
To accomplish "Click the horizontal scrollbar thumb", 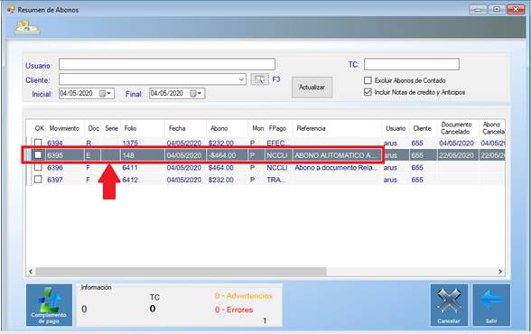I will click(x=181, y=272).
